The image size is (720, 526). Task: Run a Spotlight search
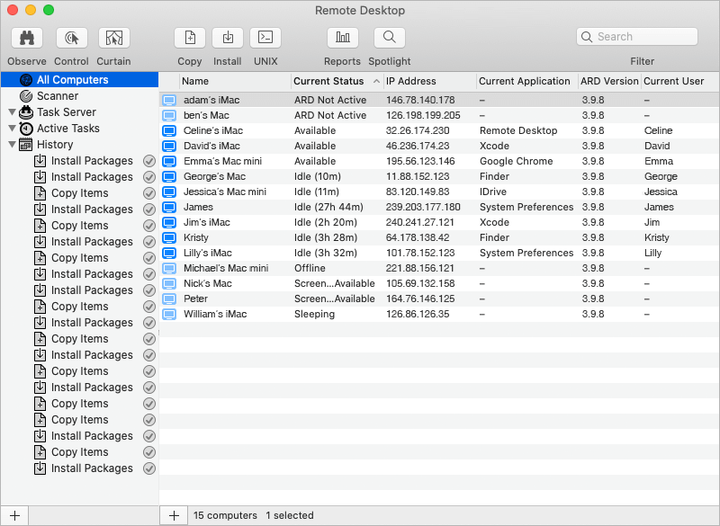coord(390,38)
